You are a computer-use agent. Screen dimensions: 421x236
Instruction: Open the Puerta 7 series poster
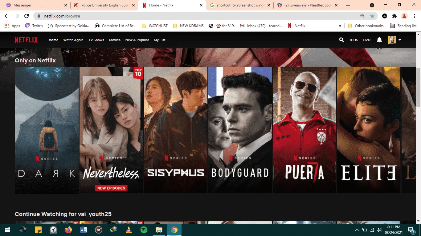[x=305, y=130]
